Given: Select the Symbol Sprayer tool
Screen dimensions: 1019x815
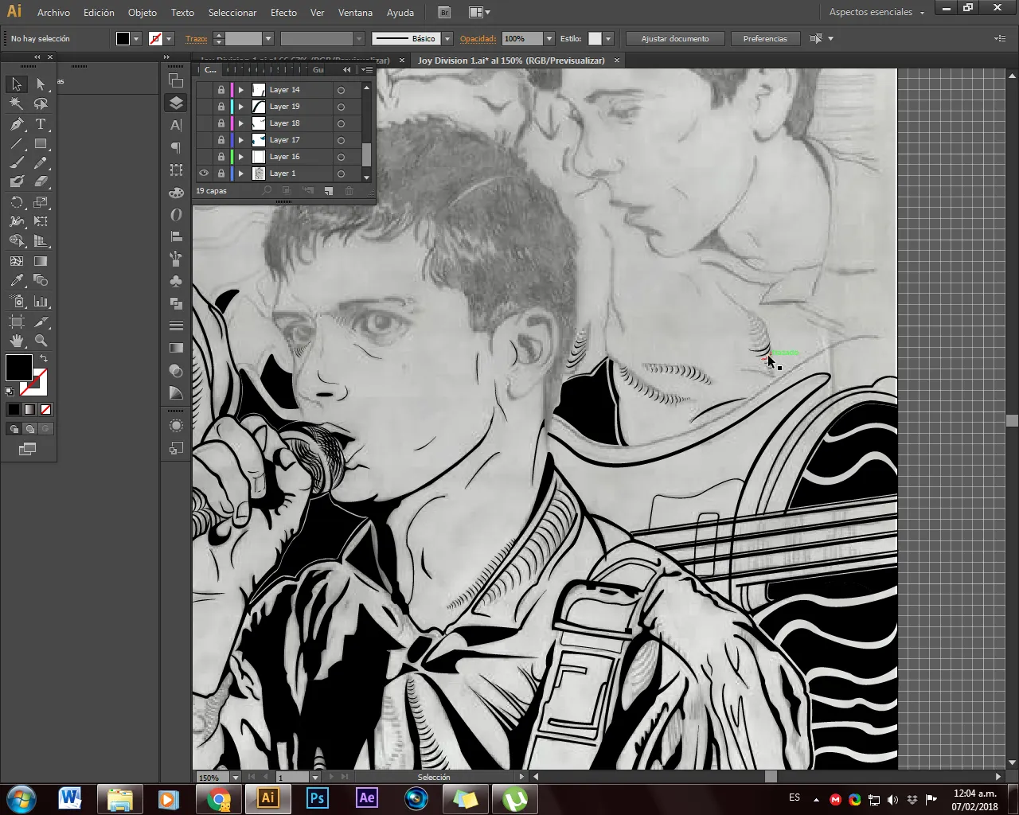Looking at the screenshot, I should (17, 302).
